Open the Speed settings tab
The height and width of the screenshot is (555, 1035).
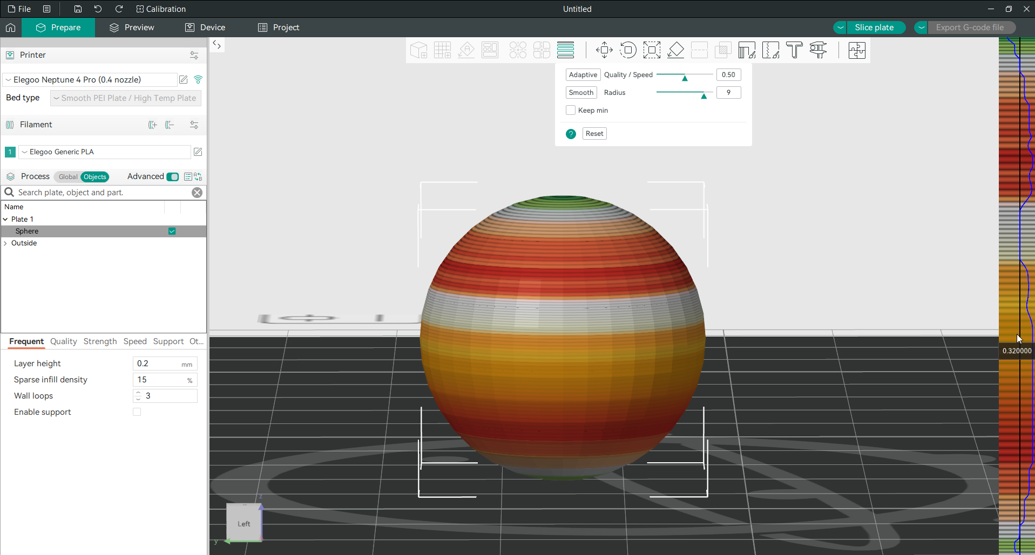pyautogui.click(x=135, y=341)
